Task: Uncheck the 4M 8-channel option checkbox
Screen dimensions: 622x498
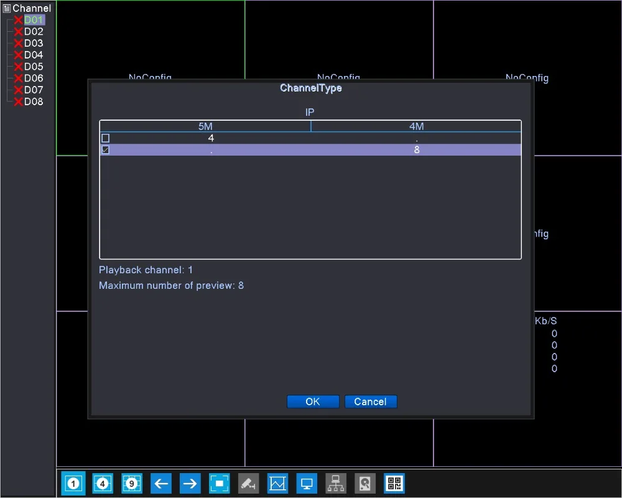Action: point(106,150)
